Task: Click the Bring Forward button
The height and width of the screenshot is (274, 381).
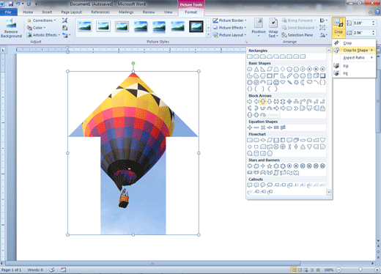Action: 299,21
